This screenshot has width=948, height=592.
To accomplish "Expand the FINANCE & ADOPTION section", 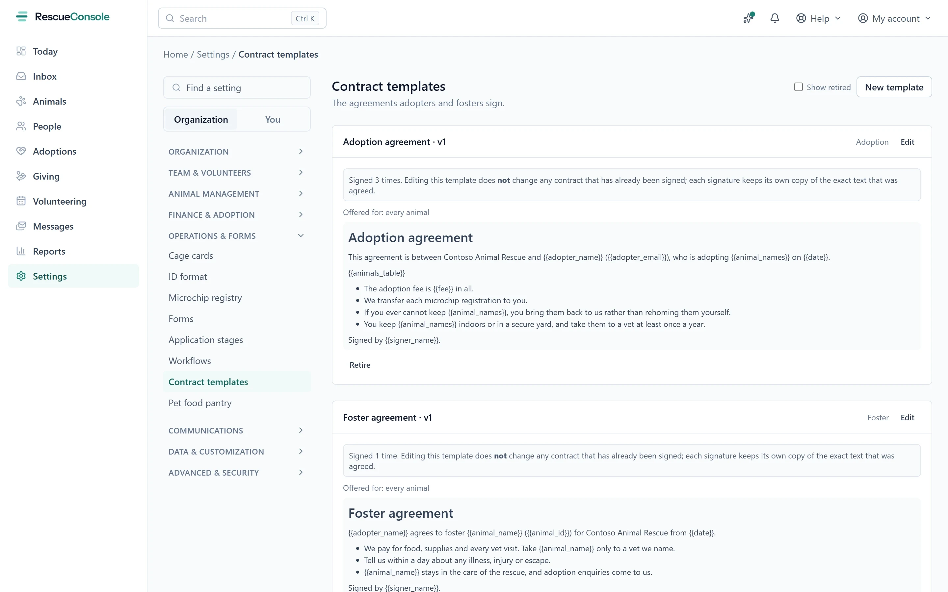I will [237, 215].
